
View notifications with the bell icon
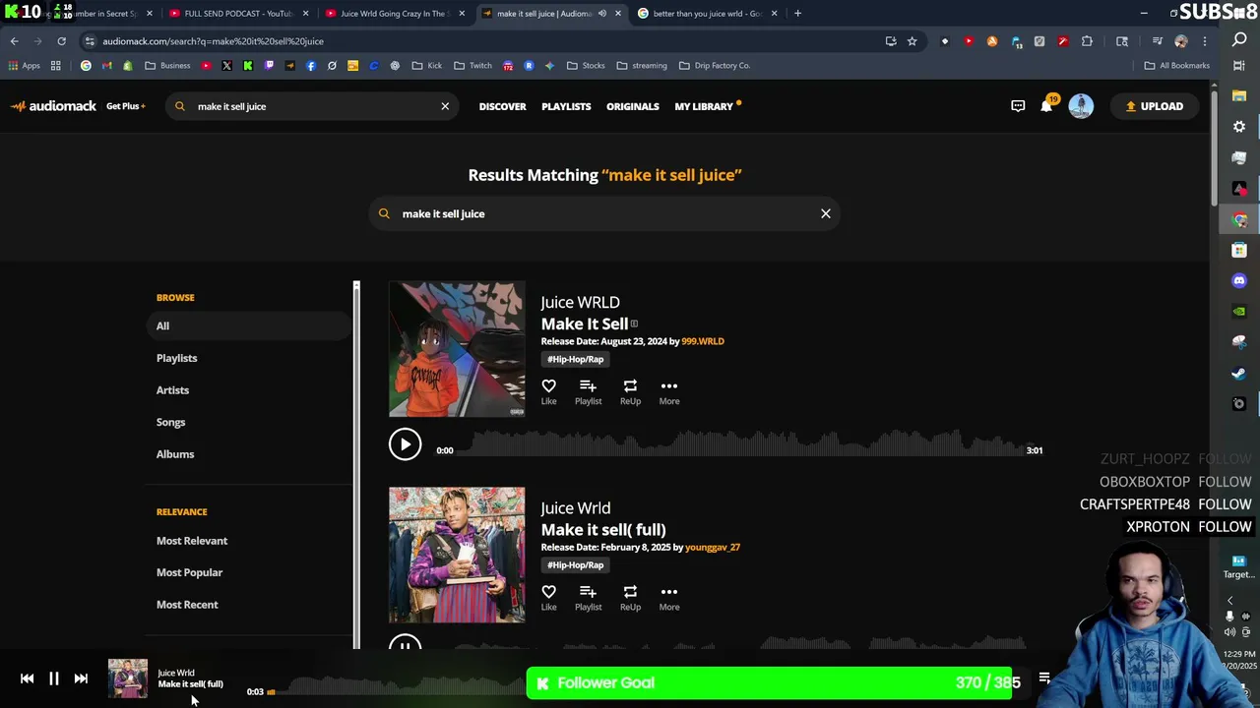point(1046,106)
